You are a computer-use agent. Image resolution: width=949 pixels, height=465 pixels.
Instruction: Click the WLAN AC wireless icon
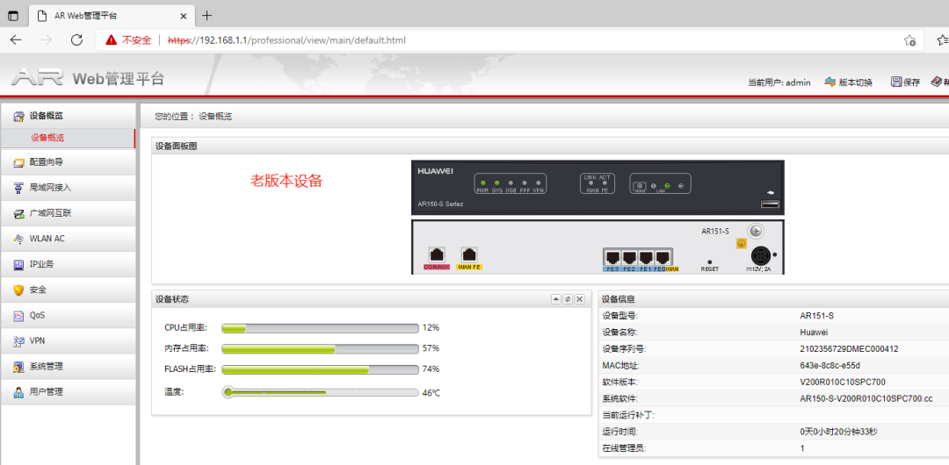click(18, 239)
